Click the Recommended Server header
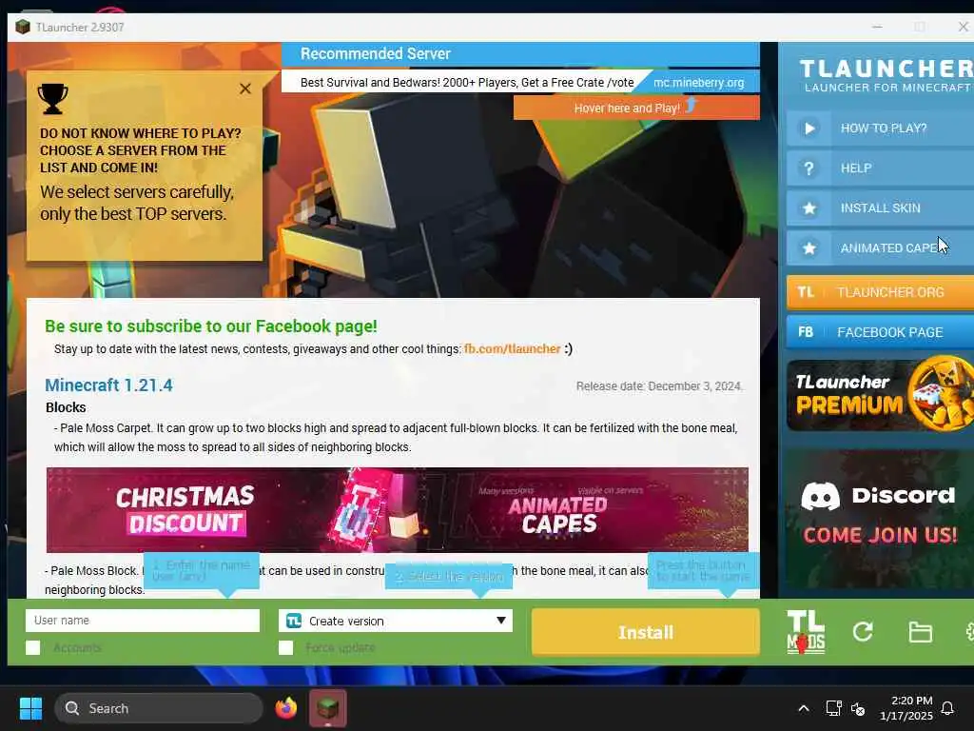This screenshot has height=731, width=974. (375, 54)
